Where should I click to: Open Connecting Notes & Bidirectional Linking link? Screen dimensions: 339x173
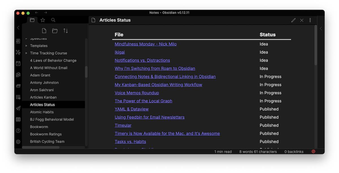click(x=165, y=77)
